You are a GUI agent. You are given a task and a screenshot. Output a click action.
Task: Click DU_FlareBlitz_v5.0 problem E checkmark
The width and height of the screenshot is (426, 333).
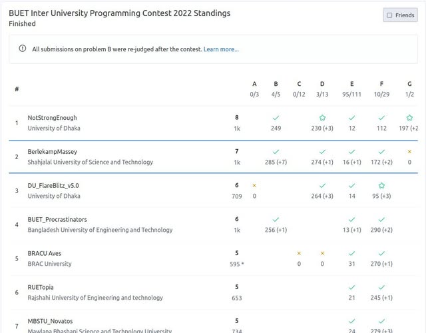[352, 185]
